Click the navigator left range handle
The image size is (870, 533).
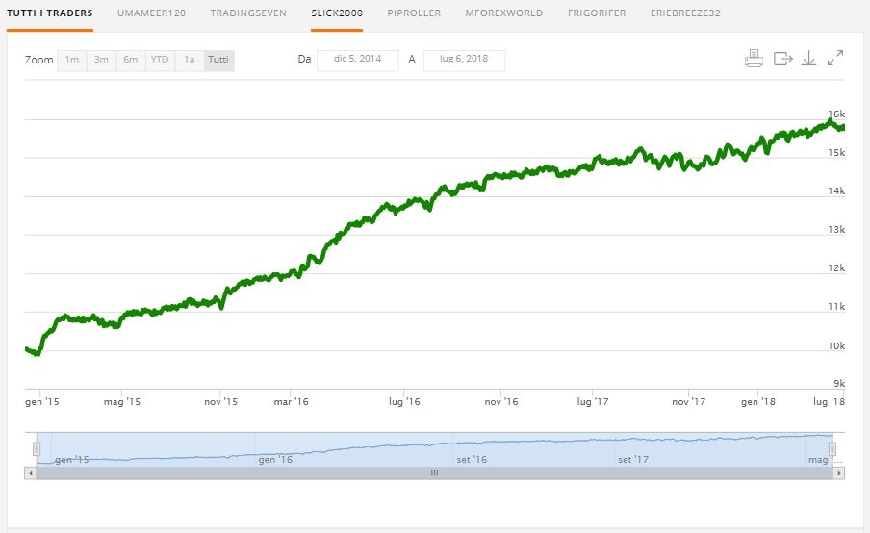coord(37,448)
